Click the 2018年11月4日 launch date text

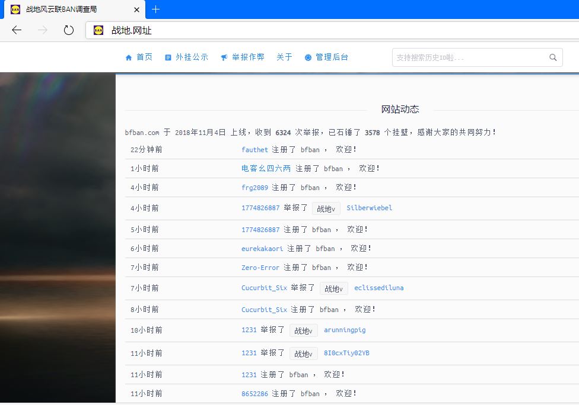click(x=201, y=133)
